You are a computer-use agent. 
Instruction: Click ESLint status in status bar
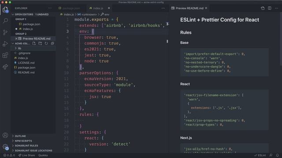coord(260,155)
